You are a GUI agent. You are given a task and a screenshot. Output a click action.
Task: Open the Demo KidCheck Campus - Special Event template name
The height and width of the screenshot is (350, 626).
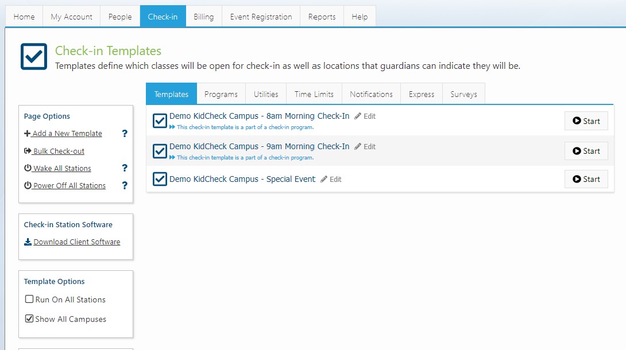[x=242, y=179]
